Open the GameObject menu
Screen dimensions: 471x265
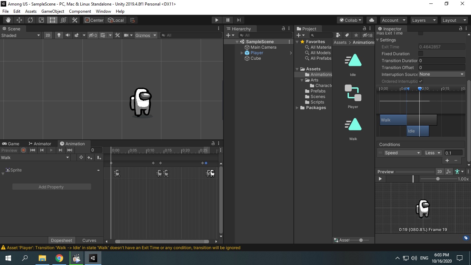53,11
